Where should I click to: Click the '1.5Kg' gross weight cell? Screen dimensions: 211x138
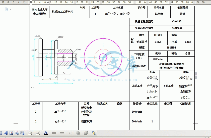point(158,42)
